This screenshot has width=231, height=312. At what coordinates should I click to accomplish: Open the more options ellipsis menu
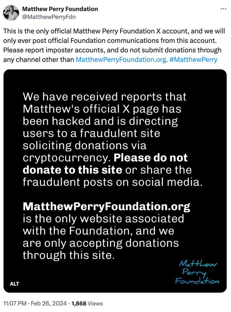tap(223, 8)
